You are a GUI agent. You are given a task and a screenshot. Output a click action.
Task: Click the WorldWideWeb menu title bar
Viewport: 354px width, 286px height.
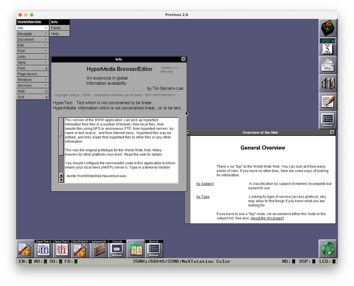coord(33,22)
